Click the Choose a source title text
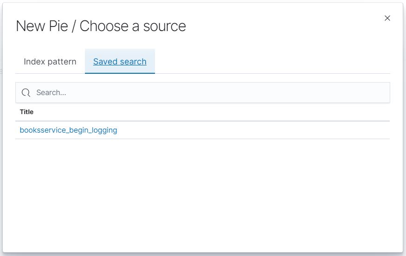Image resolution: width=406 pixels, height=256 pixels. [133, 26]
